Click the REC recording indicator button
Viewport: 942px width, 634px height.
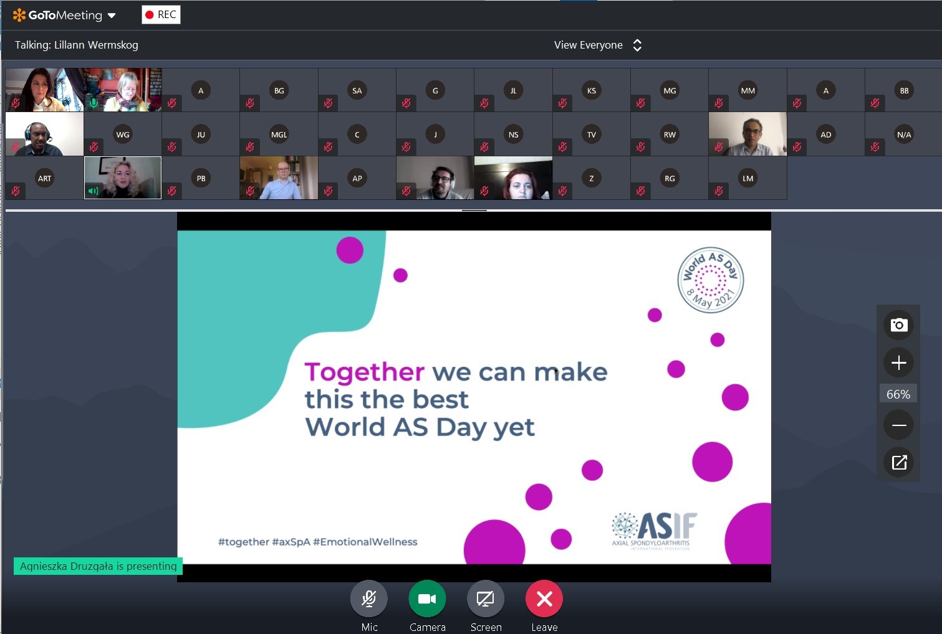161,14
